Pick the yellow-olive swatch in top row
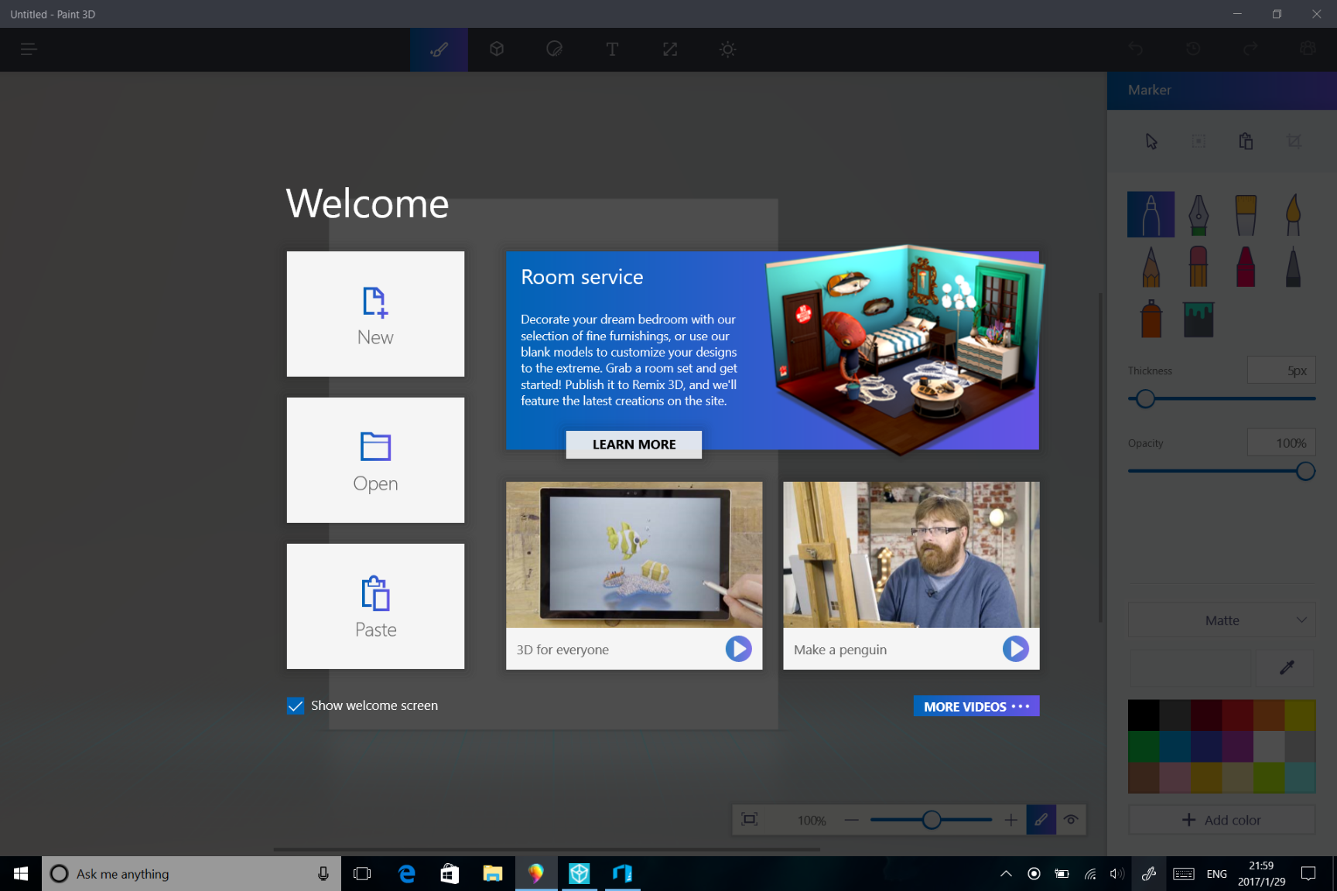The height and width of the screenshot is (891, 1337). pyautogui.click(x=1301, y=715)
